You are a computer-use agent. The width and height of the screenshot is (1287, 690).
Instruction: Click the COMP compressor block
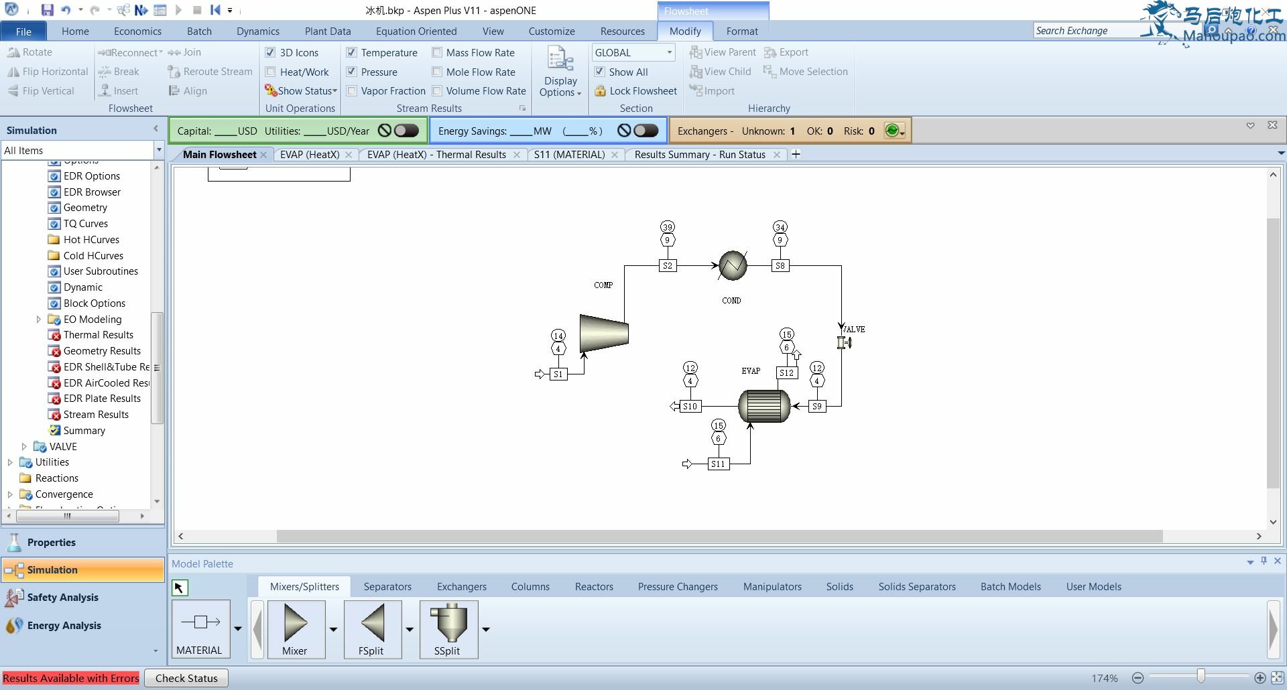604,333
